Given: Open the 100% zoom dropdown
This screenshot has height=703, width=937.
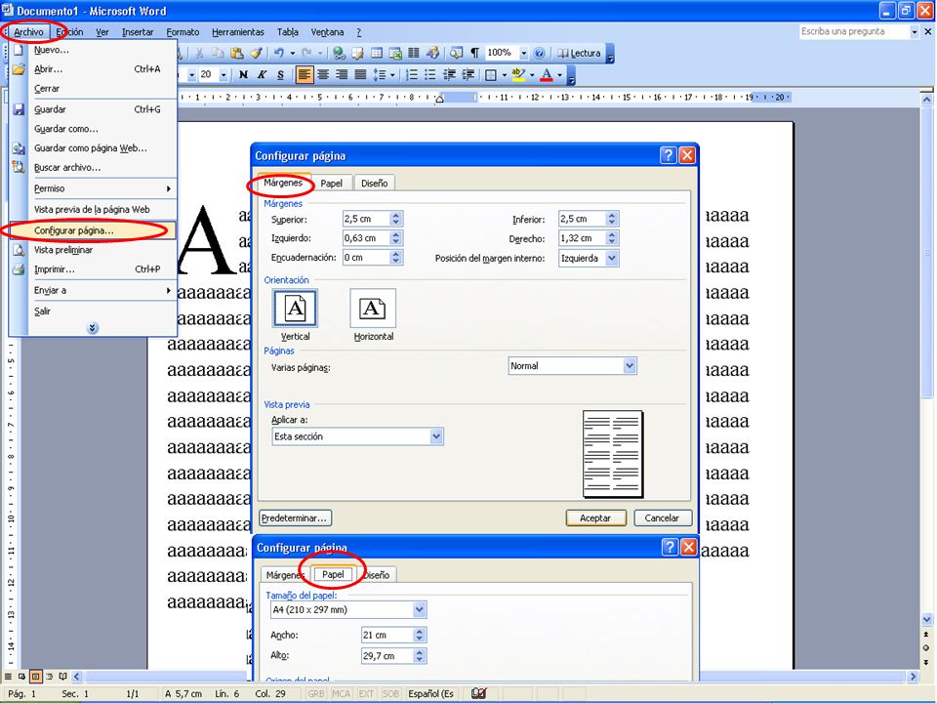Looking at the screenshot, I should pos(524,53).
